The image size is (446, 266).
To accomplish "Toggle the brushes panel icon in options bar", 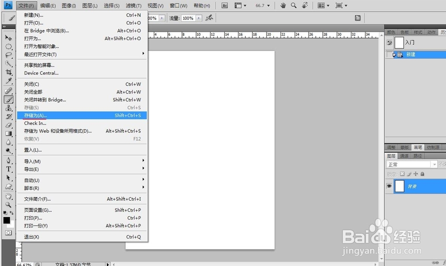I will (358, 18).
